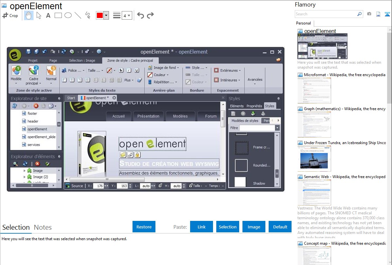Toggle the pin on the Styles panel header
Screen dimensions: 392x265
(x=278, y=98)
